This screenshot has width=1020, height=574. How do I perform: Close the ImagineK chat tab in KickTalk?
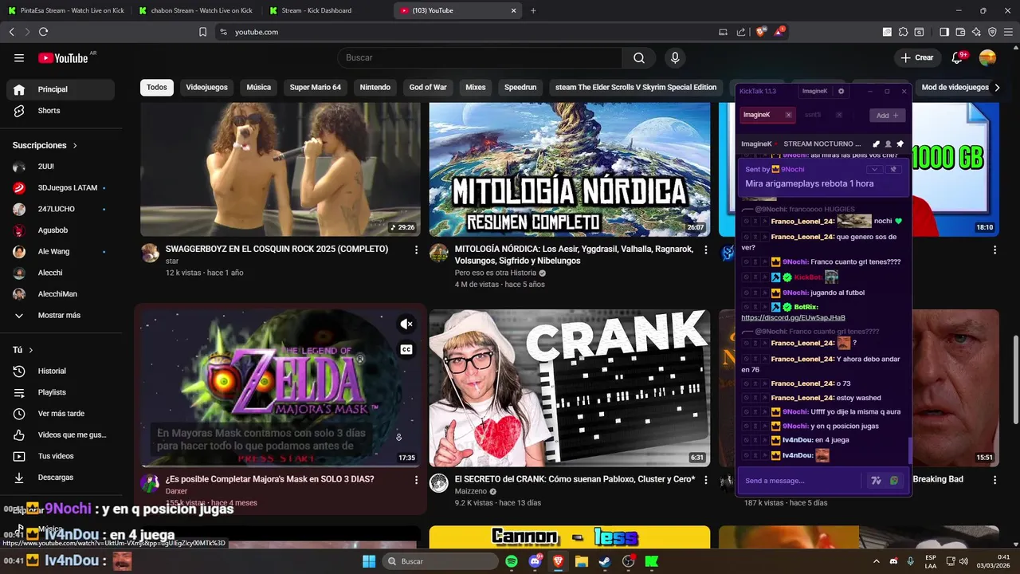tap(788, 115)
